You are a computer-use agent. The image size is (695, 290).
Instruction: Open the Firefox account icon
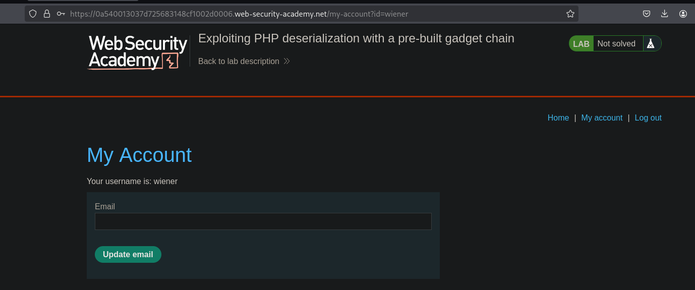point(683,14)
